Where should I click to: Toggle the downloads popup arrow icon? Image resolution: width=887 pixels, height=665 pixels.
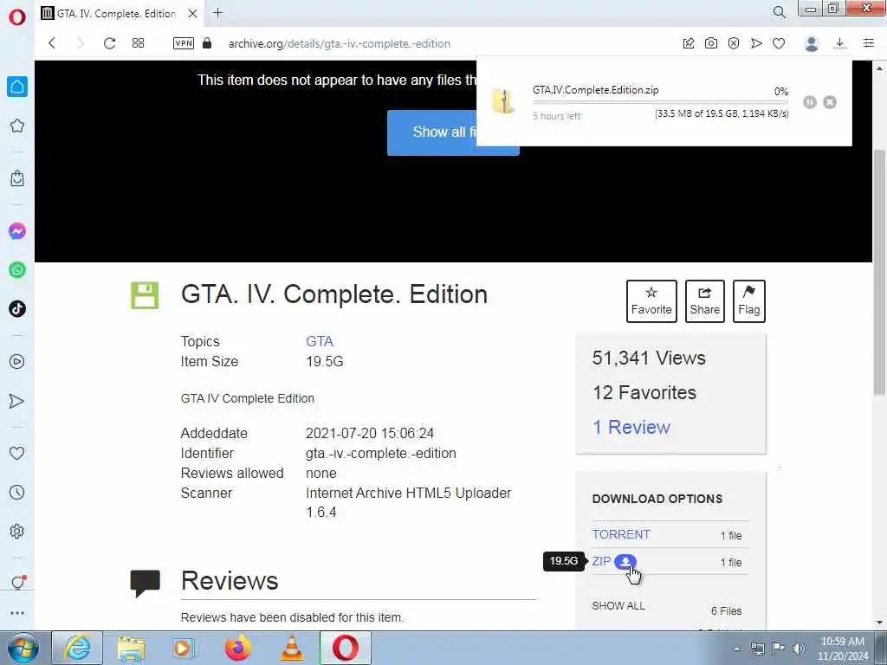tap(840, 43)
